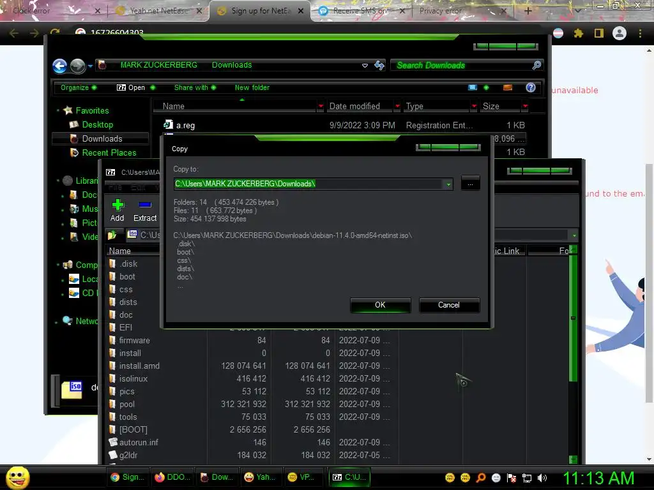Open Desktop in Favorites sidebar
Viewport: 654px width, 490px height.
click(x=97, y=124)
